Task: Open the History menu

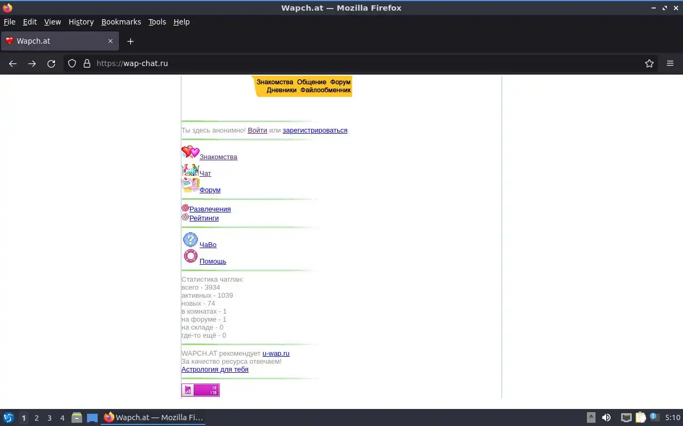Action: (x=81, y=22)
